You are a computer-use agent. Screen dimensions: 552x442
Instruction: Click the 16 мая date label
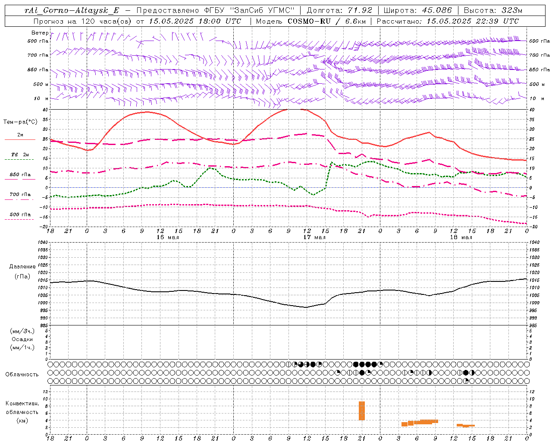click(x=168, y=237)
